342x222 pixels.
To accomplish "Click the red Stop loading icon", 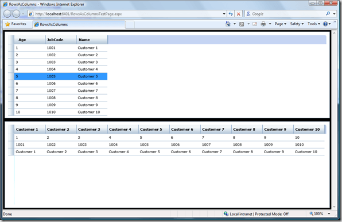I will 238,14.
